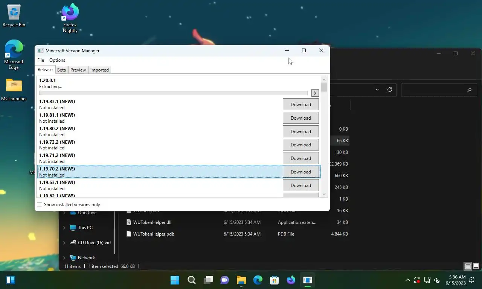This screenshot has height=289, width=482.
Task: Open the Chat app on taskbar
Action: [x=225, y=280]
